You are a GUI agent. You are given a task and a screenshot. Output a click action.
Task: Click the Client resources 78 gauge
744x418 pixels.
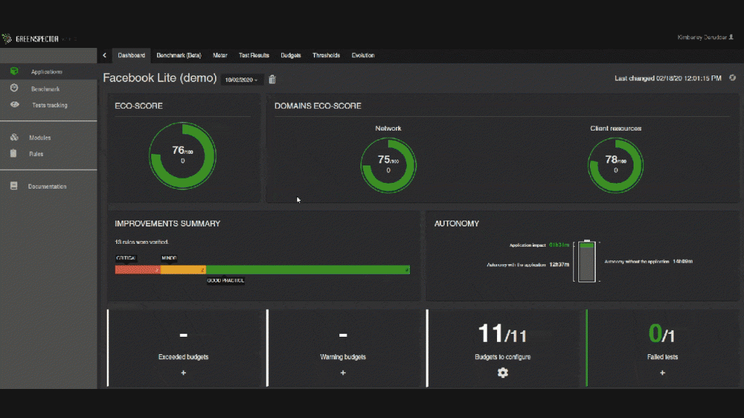click(615, 165)
